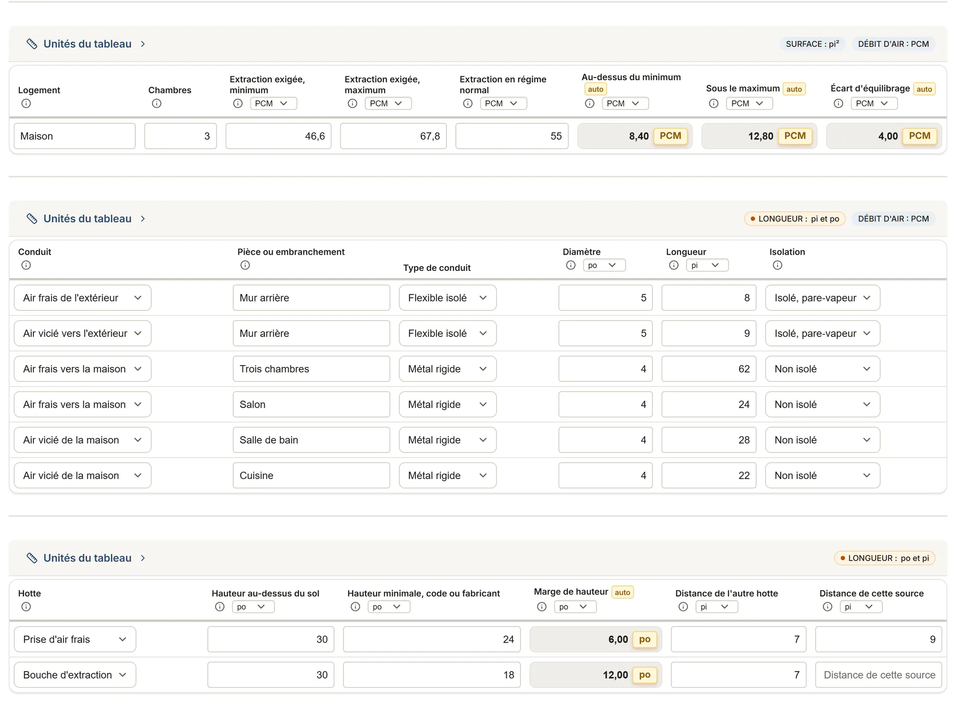Open PCM unit dropdown for Extraction exigée, minimum
This screenshot has width=956, height=702.
[x=273, y=103]
